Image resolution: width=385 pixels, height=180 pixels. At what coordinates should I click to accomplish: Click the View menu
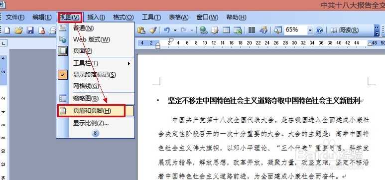tap(70, 17)
